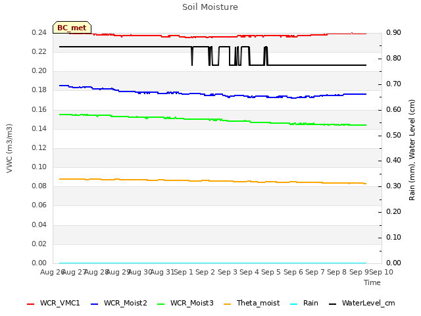Click the Sep 3 x-axis tick label

coord(228,272)
